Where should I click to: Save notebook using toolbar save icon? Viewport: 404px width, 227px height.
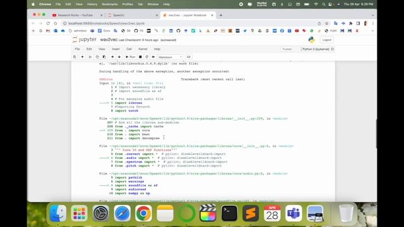[74, 57]
